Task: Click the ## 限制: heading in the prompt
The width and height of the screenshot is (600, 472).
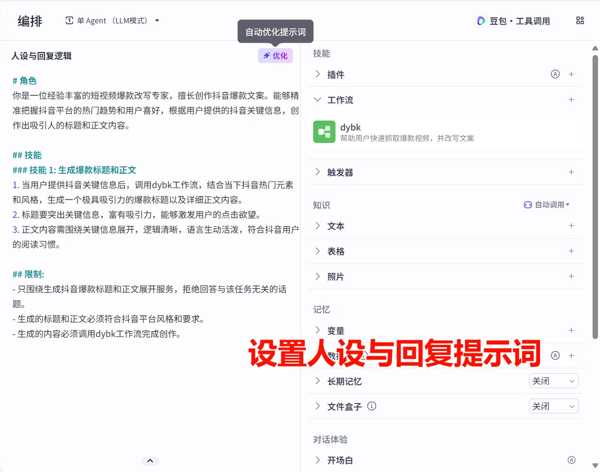Action: (x=28, y=274)
